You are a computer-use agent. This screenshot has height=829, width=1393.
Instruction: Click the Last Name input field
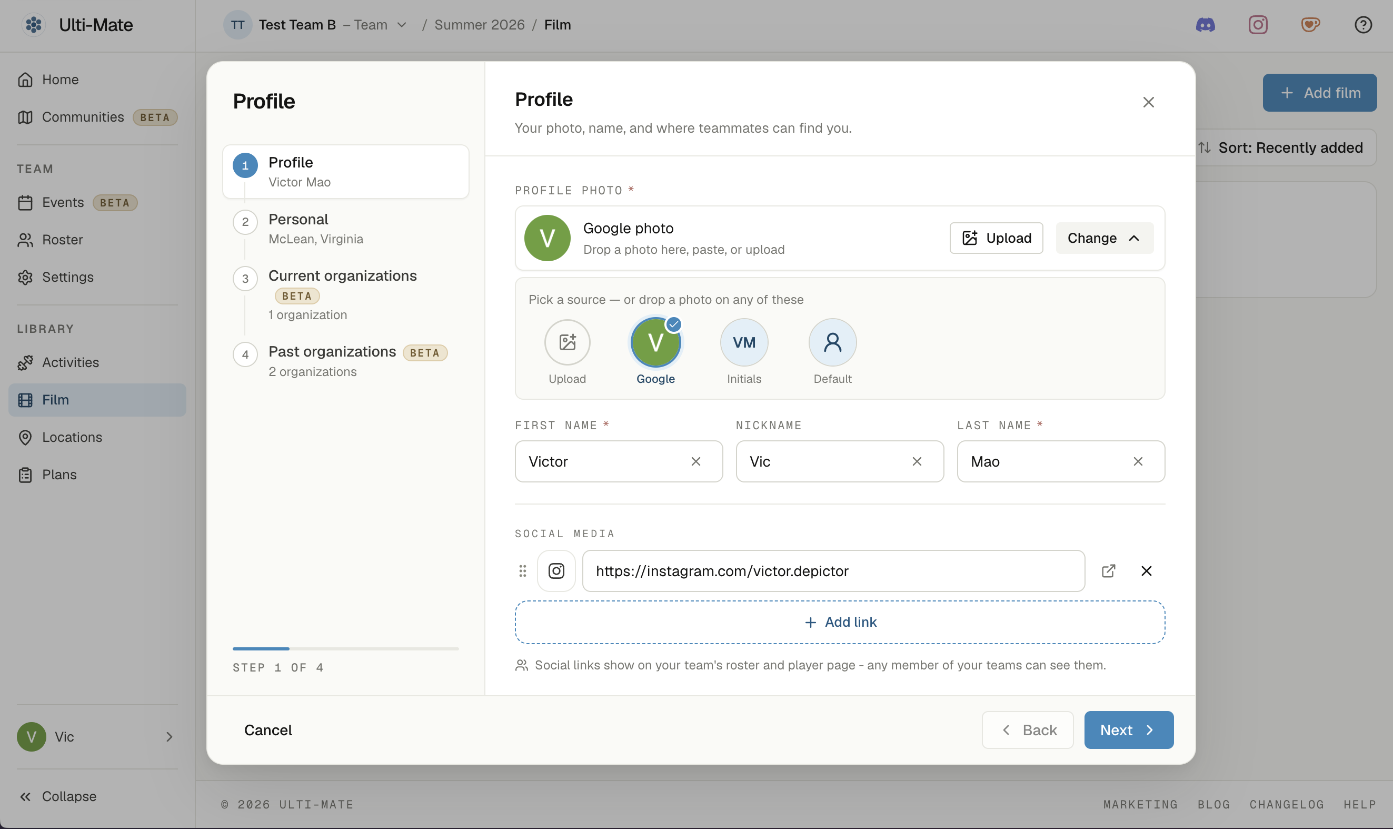1061,461
